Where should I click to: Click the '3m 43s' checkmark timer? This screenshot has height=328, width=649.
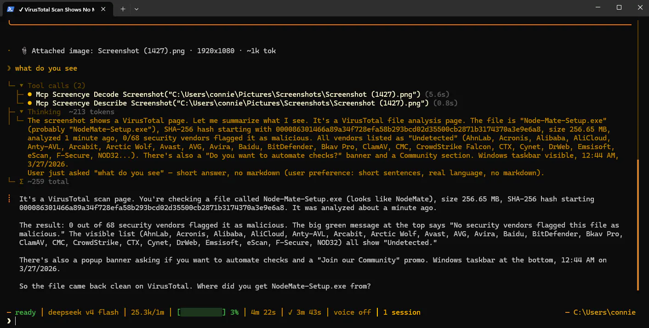[x=304, y=312]
